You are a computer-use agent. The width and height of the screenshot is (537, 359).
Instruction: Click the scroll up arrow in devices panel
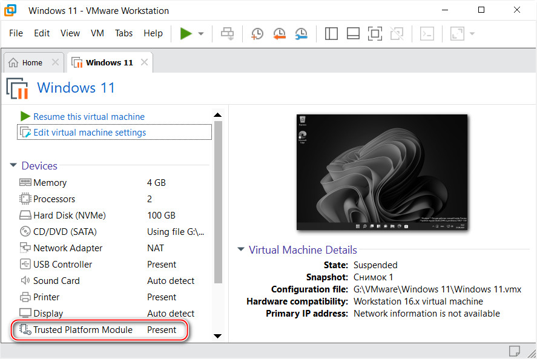(217, 115)
